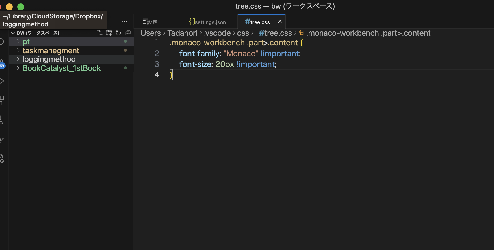Viewport: 494px width, 250px height.
Task: Click the closing brace on line 4
Action: tap(171, 75)
